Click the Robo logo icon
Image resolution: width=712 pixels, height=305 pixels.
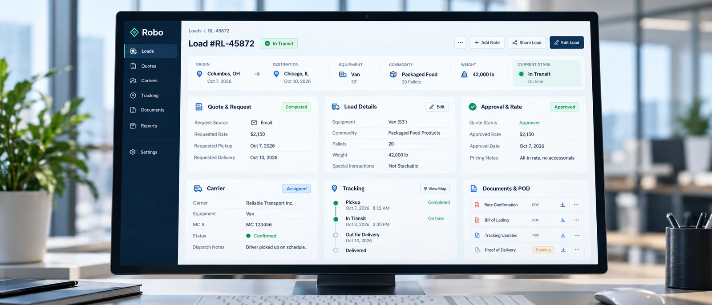pyautogui.click(x=134, y=32)
